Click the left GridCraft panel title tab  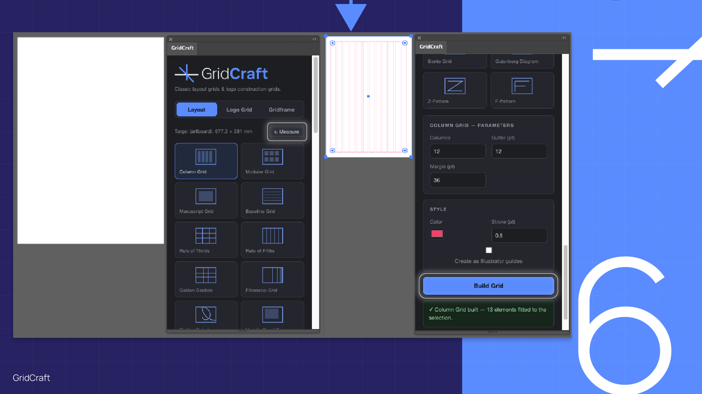[182, 48]
